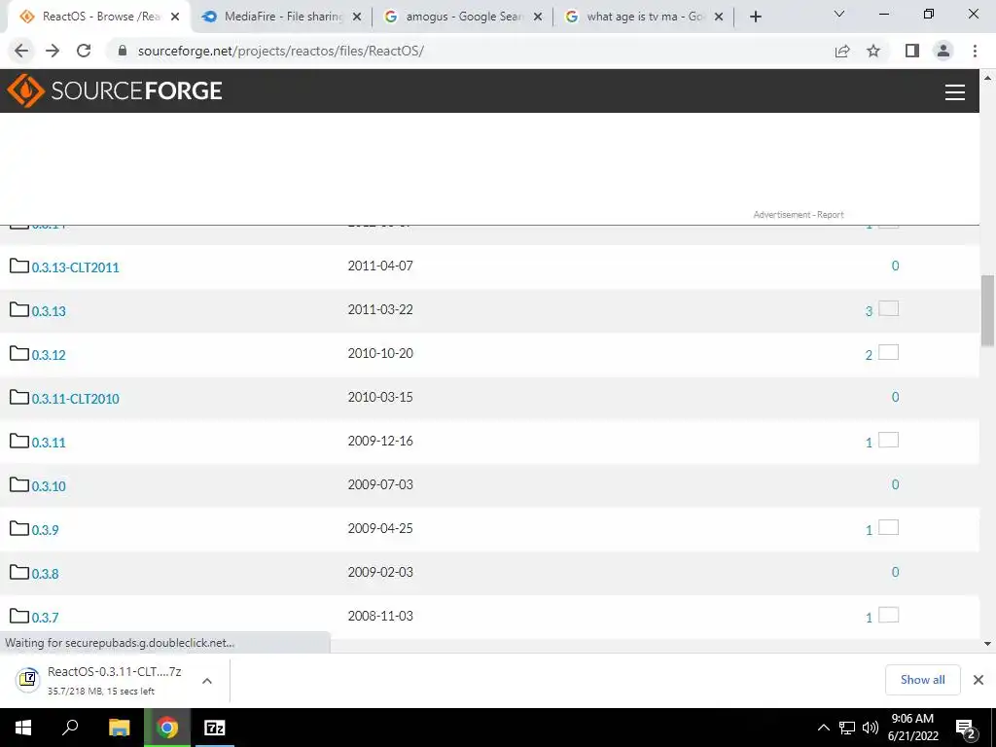Viewport: 996px width, 747px height.
Task: Open the 0.3.11-CLT2010 folder link
Action: 76,399
